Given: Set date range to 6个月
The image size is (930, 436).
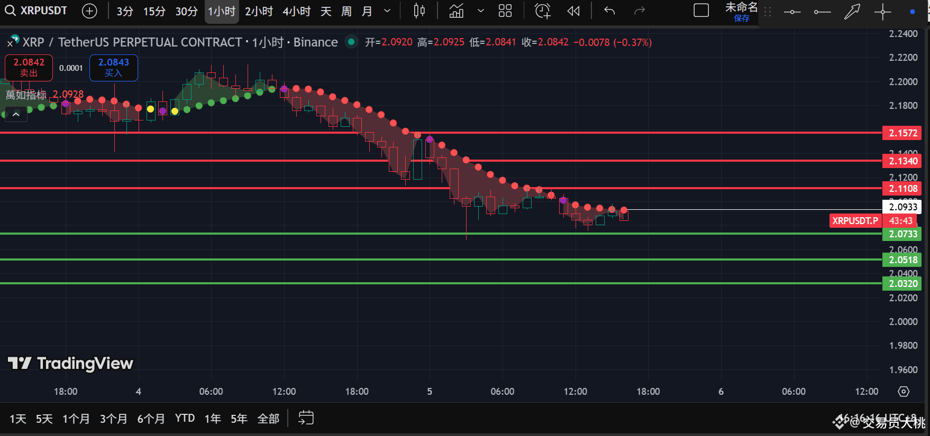Looking at the screenshot, I should [151, 419].
